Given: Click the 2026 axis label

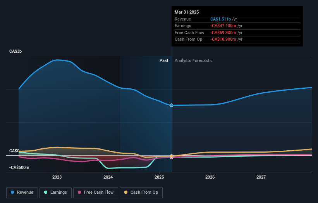Looking at the screenshot, I should [210, 177].
